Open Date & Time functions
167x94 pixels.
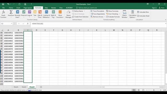point(40,14)
